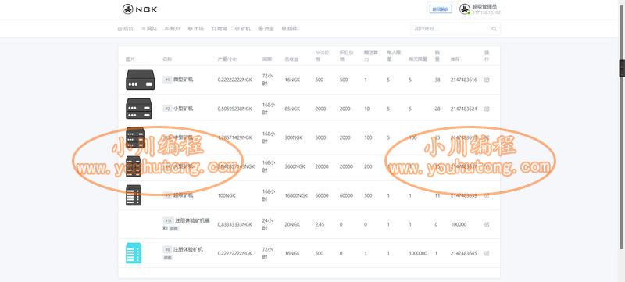Open the super admin avatar menu
This screenshot has height=282, width=625.
480,9
